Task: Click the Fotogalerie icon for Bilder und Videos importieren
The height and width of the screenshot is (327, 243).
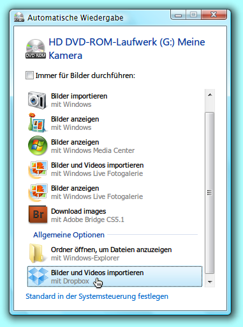Action: 38,170
